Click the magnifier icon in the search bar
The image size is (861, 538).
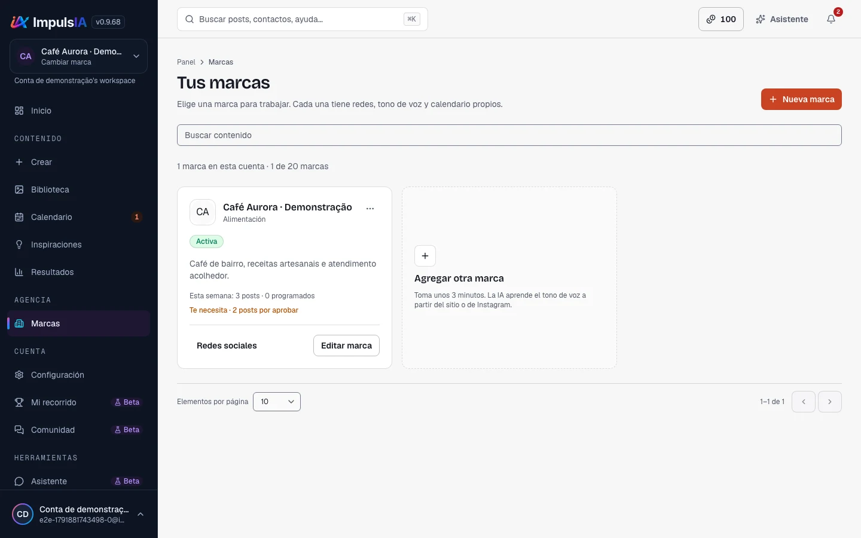coord(190,19)
